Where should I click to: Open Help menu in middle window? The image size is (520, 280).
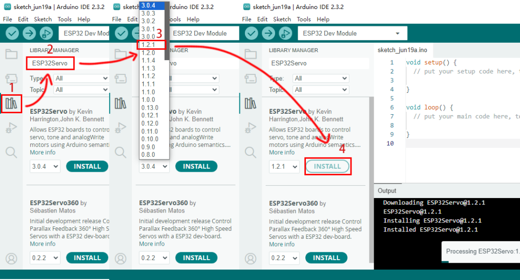(193, 19)
